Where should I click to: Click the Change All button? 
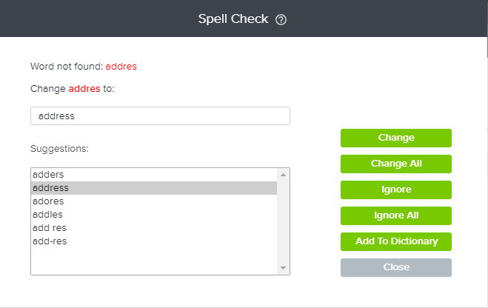(395, 164)
